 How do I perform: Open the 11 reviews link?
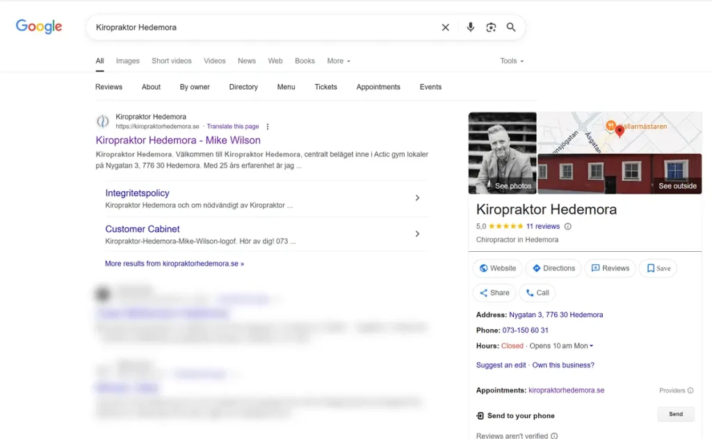542,226
